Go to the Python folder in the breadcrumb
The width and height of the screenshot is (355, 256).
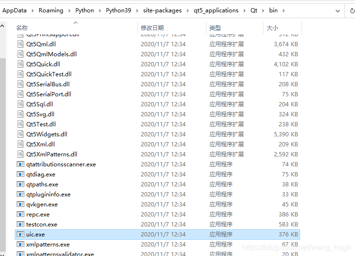pos(84,10)
